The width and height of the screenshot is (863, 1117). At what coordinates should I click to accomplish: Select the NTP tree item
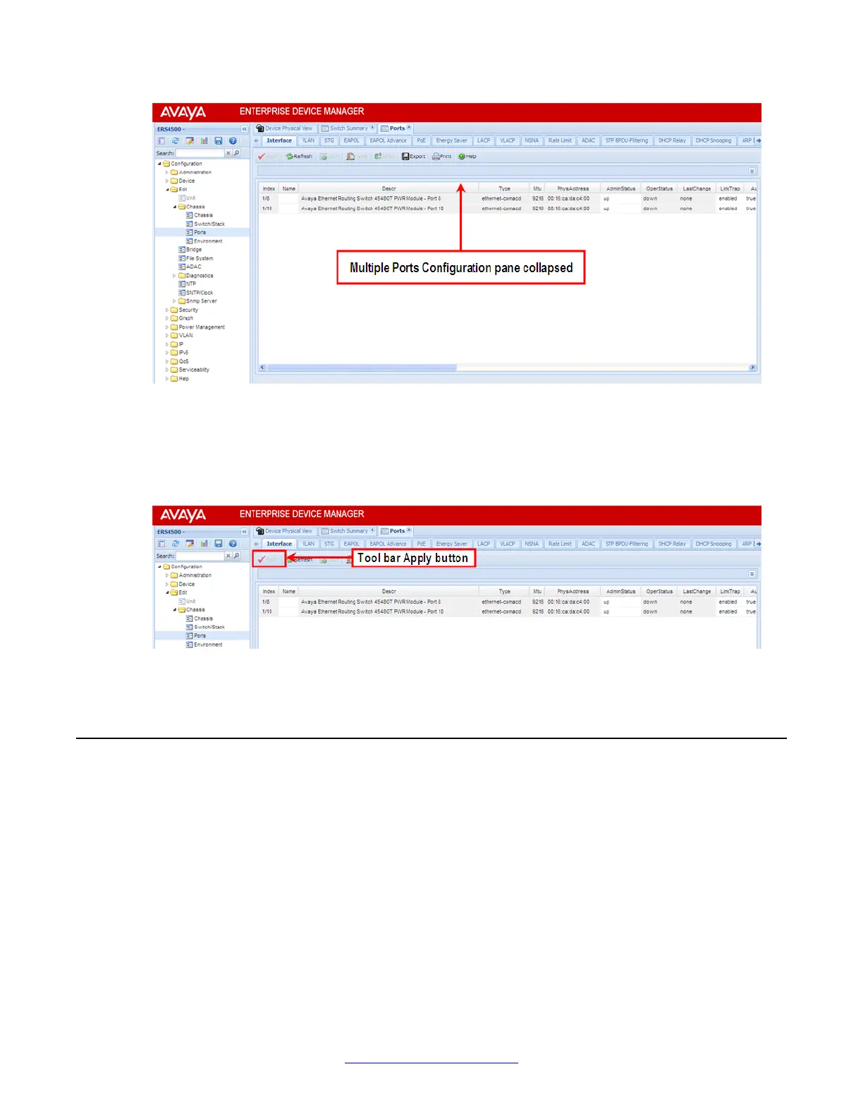click(x=188, y=284)
